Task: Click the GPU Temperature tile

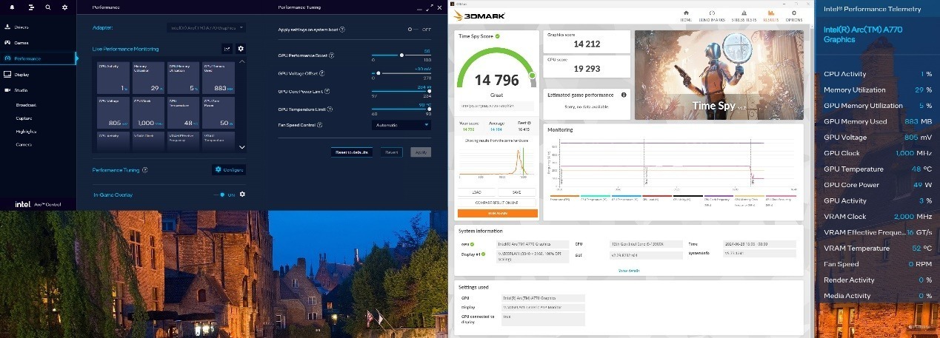Action: [x=184, y=111]
